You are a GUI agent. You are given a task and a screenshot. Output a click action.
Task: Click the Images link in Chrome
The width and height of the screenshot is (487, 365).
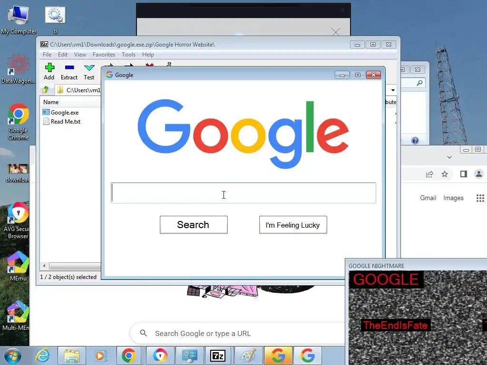click(x=453, y=198)
